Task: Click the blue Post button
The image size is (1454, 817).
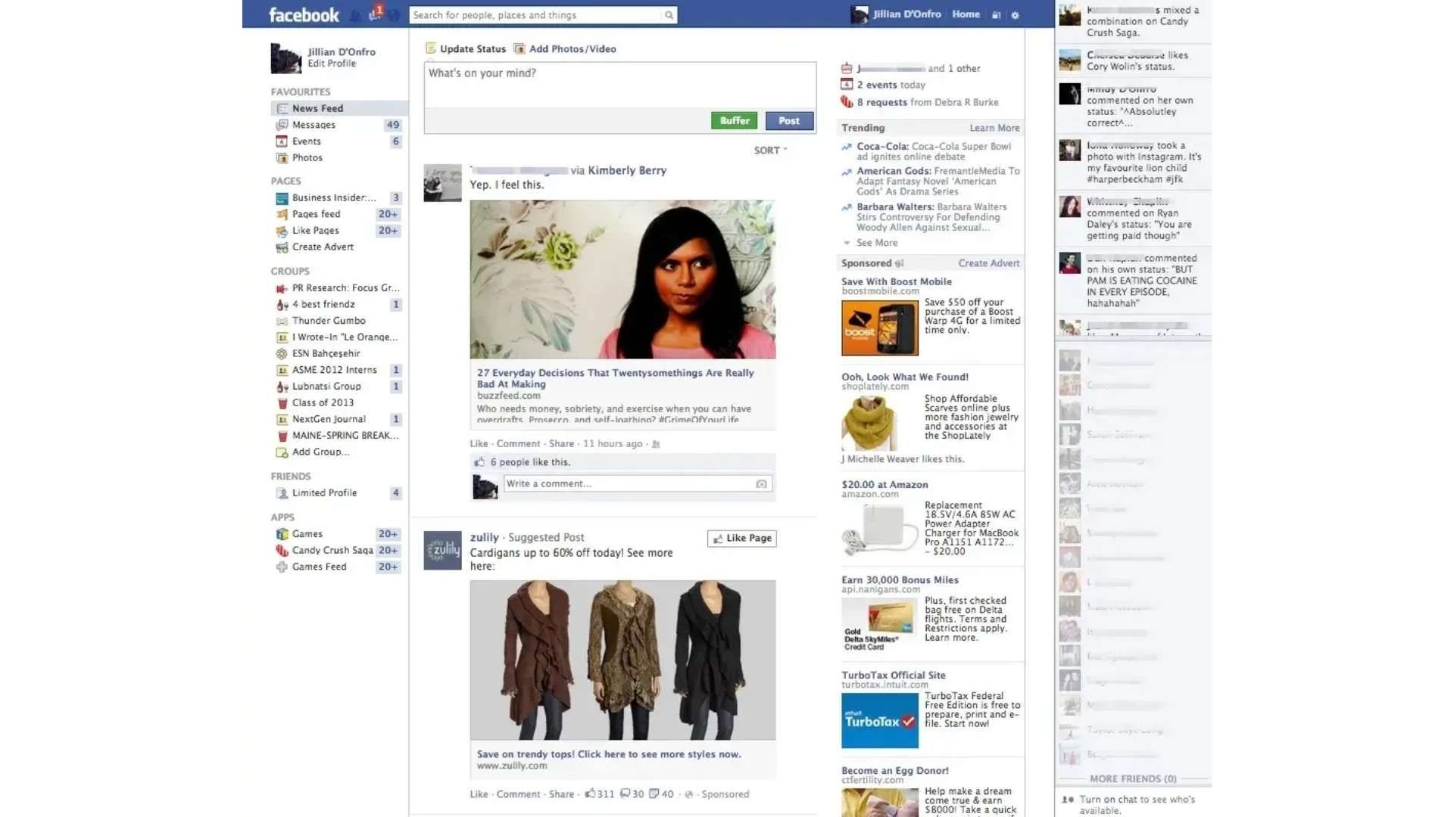Action: coord(788,120)
